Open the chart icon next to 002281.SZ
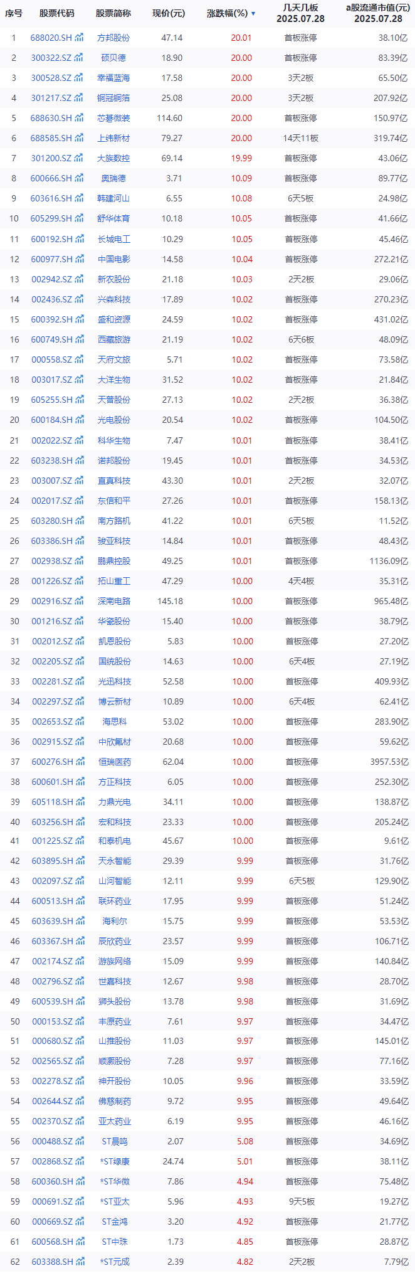415x1273 pixels. tap(79, 681)
